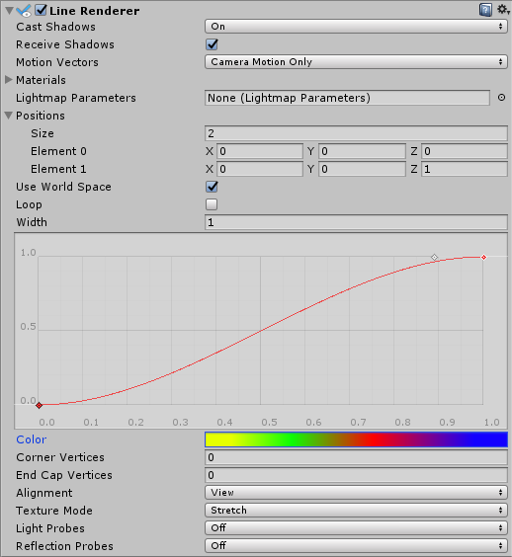Click the Width input field
512x557 pixels.
click(356, 222)
